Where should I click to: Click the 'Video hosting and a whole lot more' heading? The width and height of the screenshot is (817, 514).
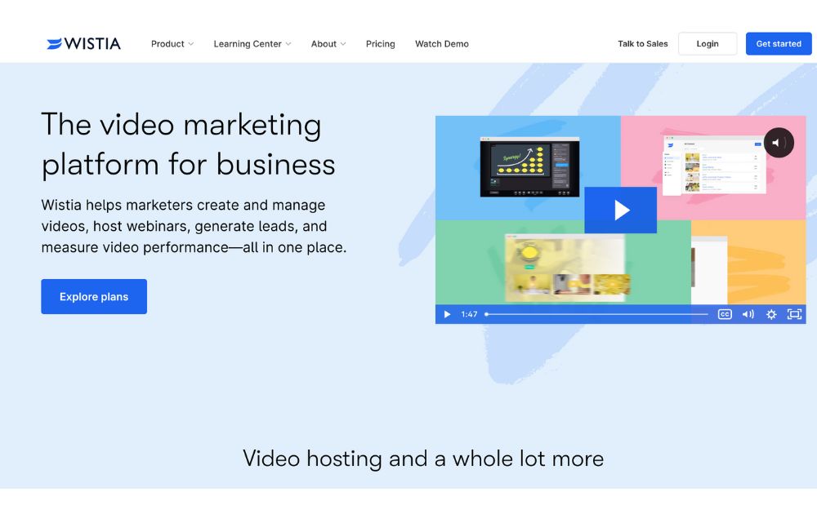(423, 459)
